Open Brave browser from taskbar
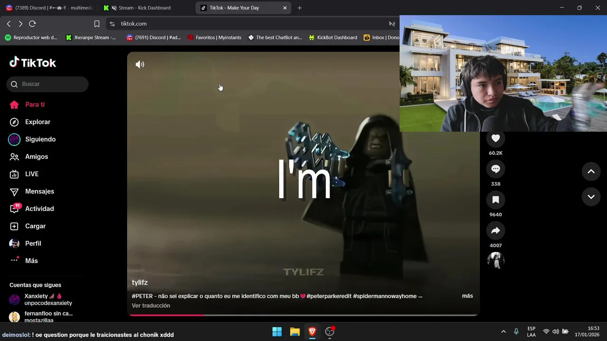607x341 pixels. click(x=312, y=332)
